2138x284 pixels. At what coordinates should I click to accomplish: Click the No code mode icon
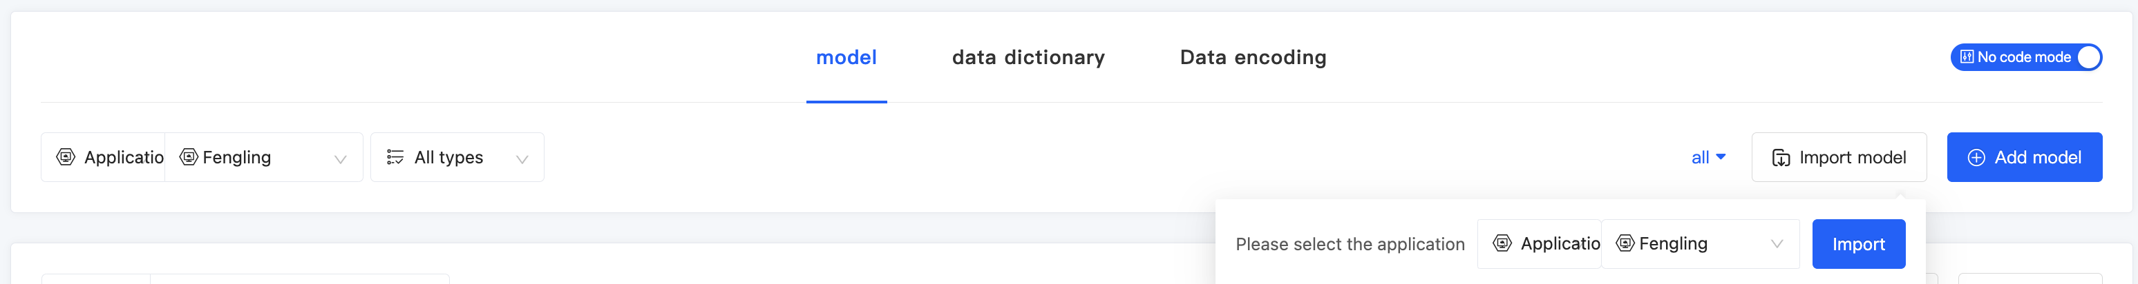(x=1966, y=57)
